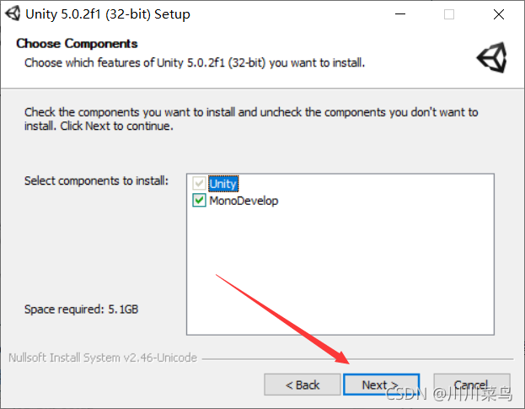Click the Unity 5.0.2f1 Setup window title
The height and width of the screenshot is (409, 525).
[x=108, y=14]
